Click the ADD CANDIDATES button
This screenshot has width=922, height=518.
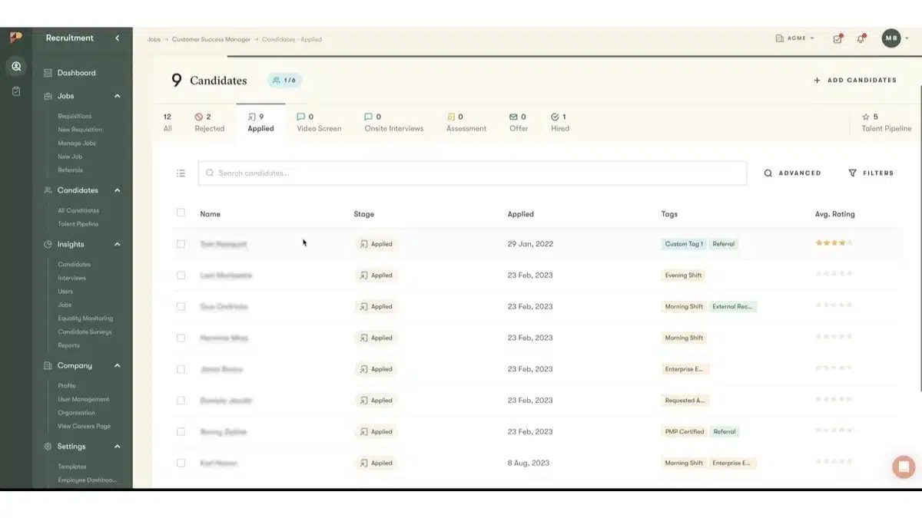(x=855, y=80)
